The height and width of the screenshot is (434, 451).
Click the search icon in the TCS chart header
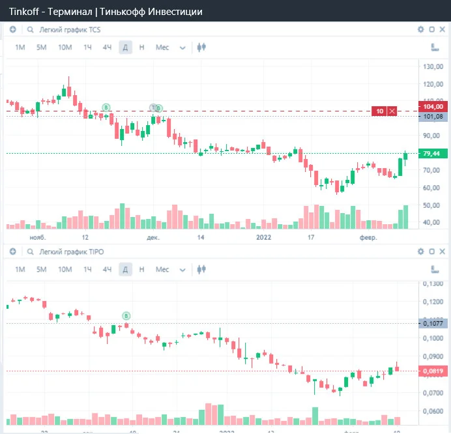click(30, 29)
